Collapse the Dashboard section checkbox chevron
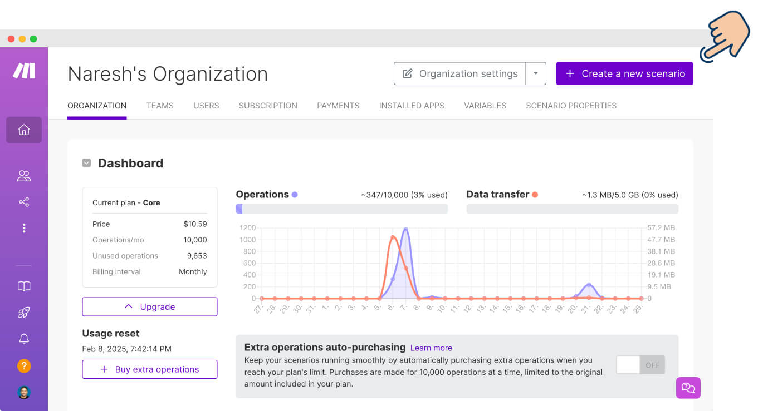The image size is (763, 411). 86,162
